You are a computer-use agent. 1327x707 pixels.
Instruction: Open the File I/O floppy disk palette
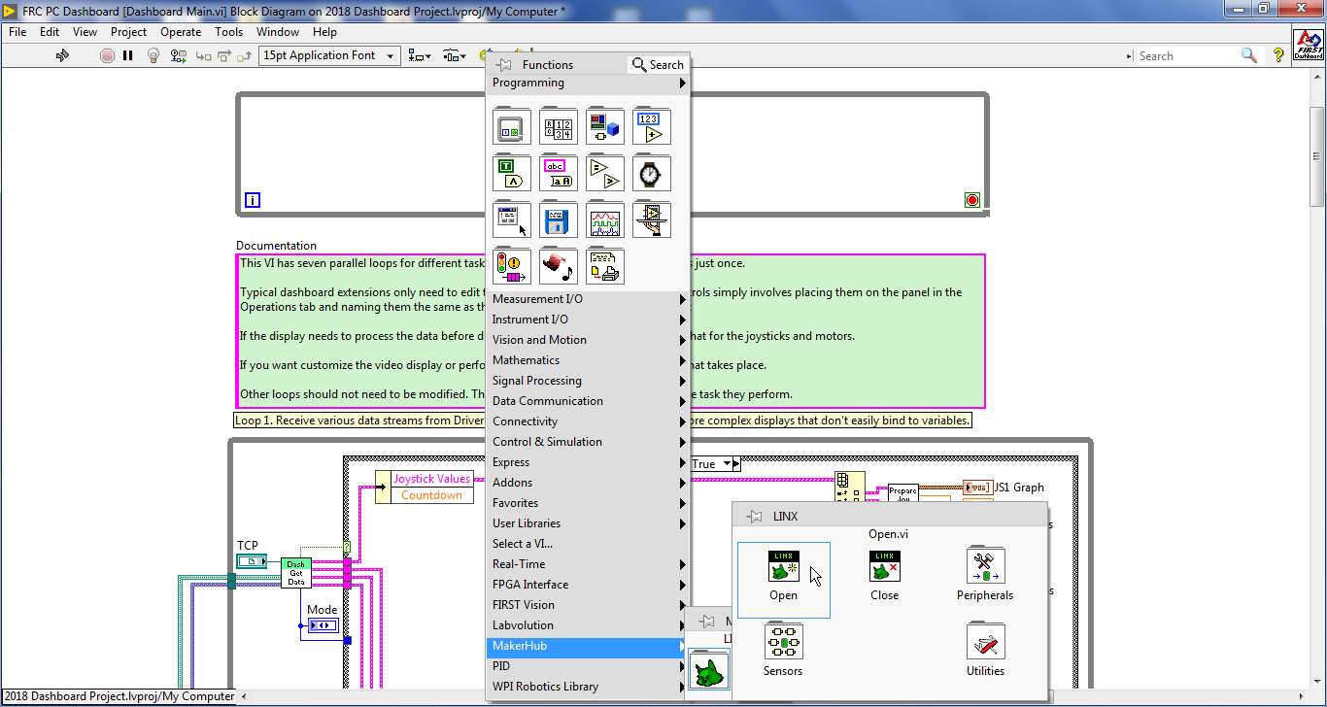coord(558,220)
